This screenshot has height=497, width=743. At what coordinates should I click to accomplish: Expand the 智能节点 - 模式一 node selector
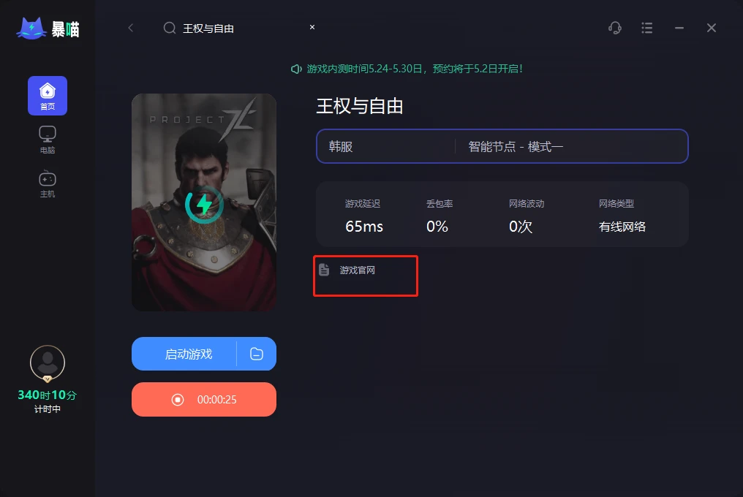[571, 146]
